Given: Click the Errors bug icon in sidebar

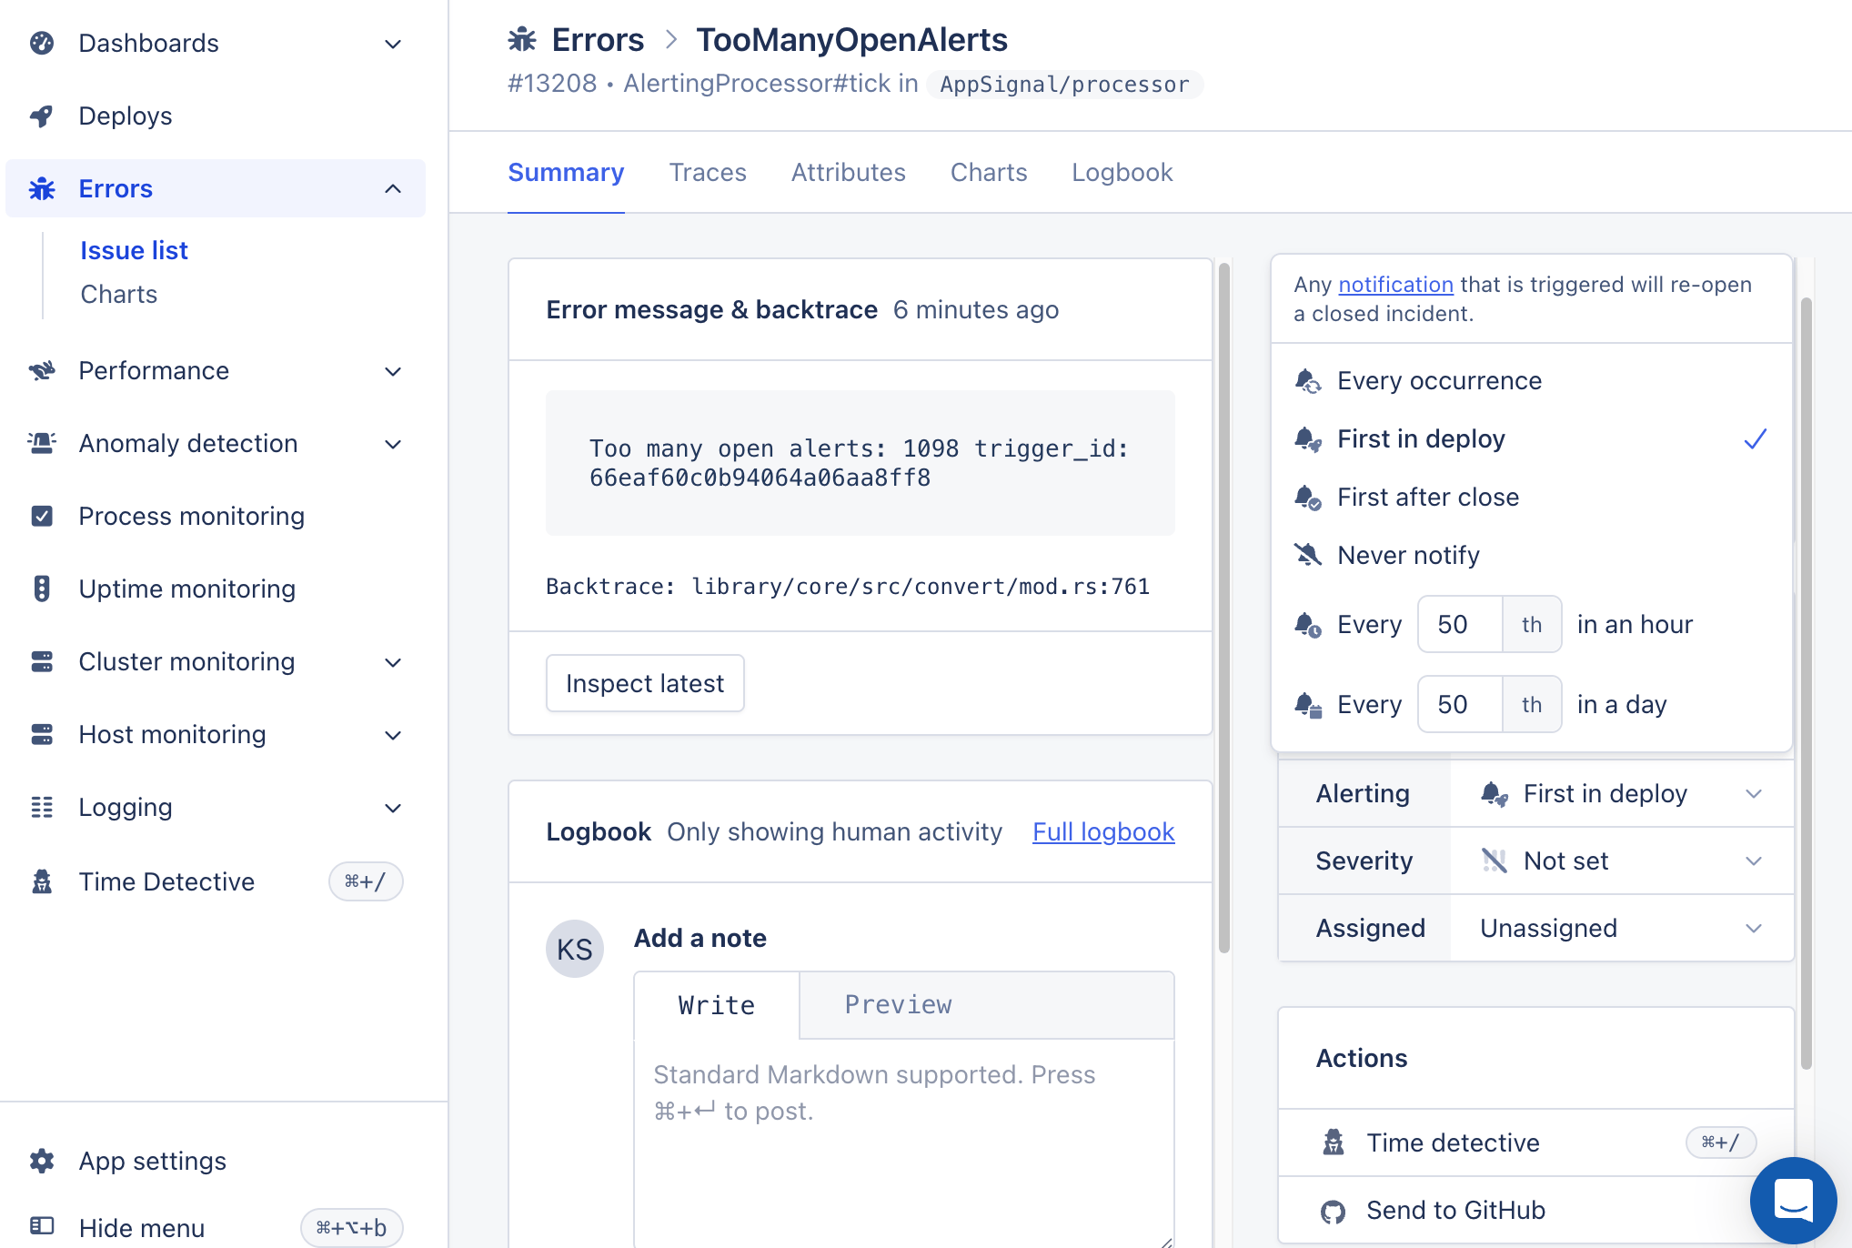Looking at the screenshot, I should click(42, 188).
